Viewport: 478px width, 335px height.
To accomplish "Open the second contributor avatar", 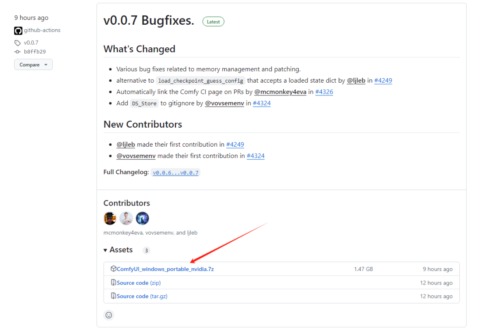I will 126,218.
